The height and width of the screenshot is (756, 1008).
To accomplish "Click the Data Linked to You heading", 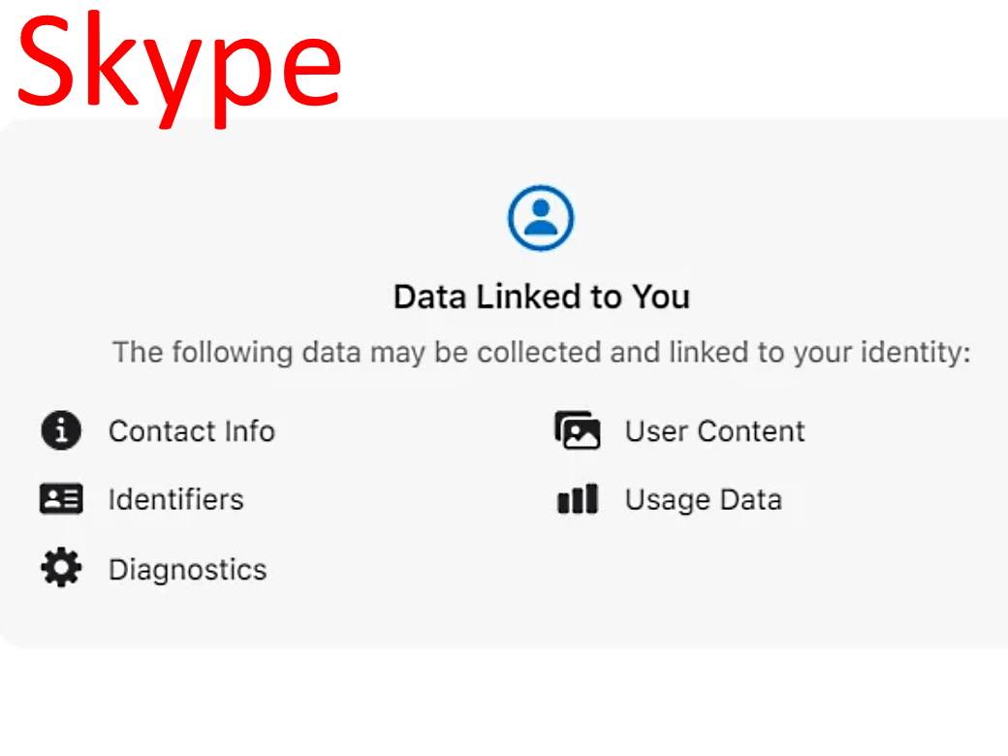I will coord(541,296).
